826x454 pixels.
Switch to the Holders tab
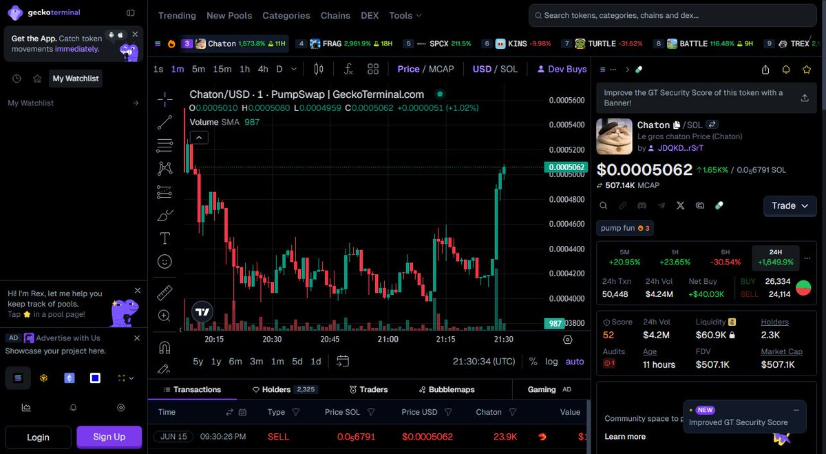coord(284,389)
